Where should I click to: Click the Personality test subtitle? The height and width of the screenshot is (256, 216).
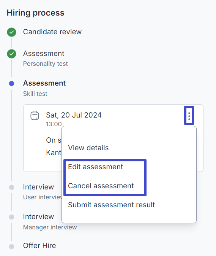pos(46,64)
